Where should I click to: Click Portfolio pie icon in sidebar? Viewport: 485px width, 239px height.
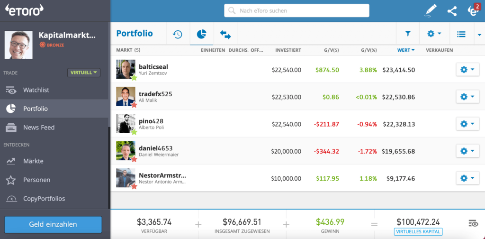pyautogui.click(x=11, y=109)
